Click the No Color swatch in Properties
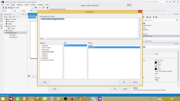 (156, 60)
